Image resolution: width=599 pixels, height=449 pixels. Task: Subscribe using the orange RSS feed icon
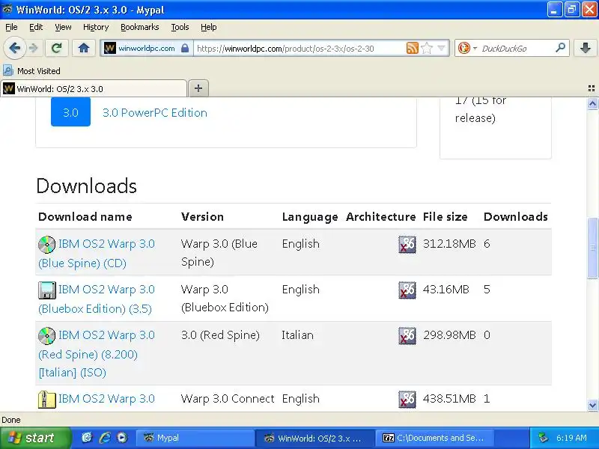coord(413,48)
